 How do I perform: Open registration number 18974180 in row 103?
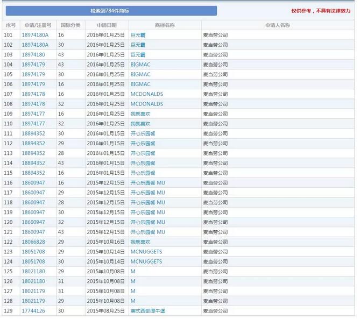point(33,55)
